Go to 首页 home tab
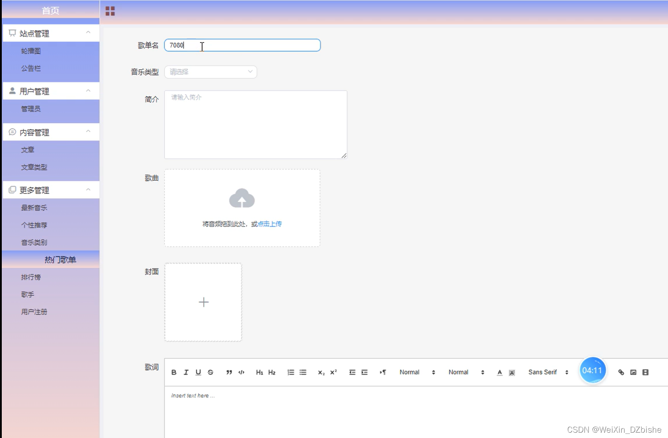Viewport: 668px width, 438px height. tap(51, 11)
